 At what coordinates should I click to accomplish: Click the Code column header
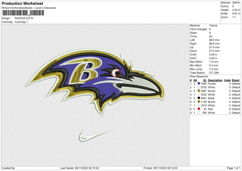(x=227, y=80)
